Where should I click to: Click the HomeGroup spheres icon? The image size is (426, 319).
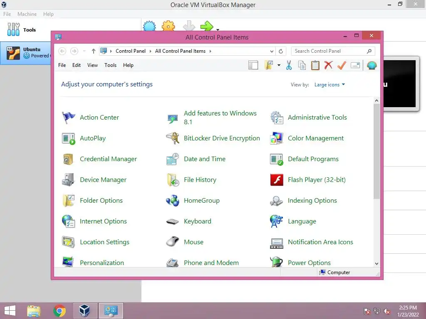point(173,201)
